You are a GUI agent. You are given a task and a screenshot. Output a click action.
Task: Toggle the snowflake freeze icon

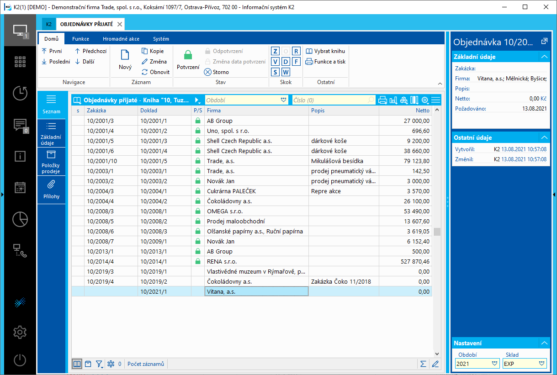tap(110, 364)
